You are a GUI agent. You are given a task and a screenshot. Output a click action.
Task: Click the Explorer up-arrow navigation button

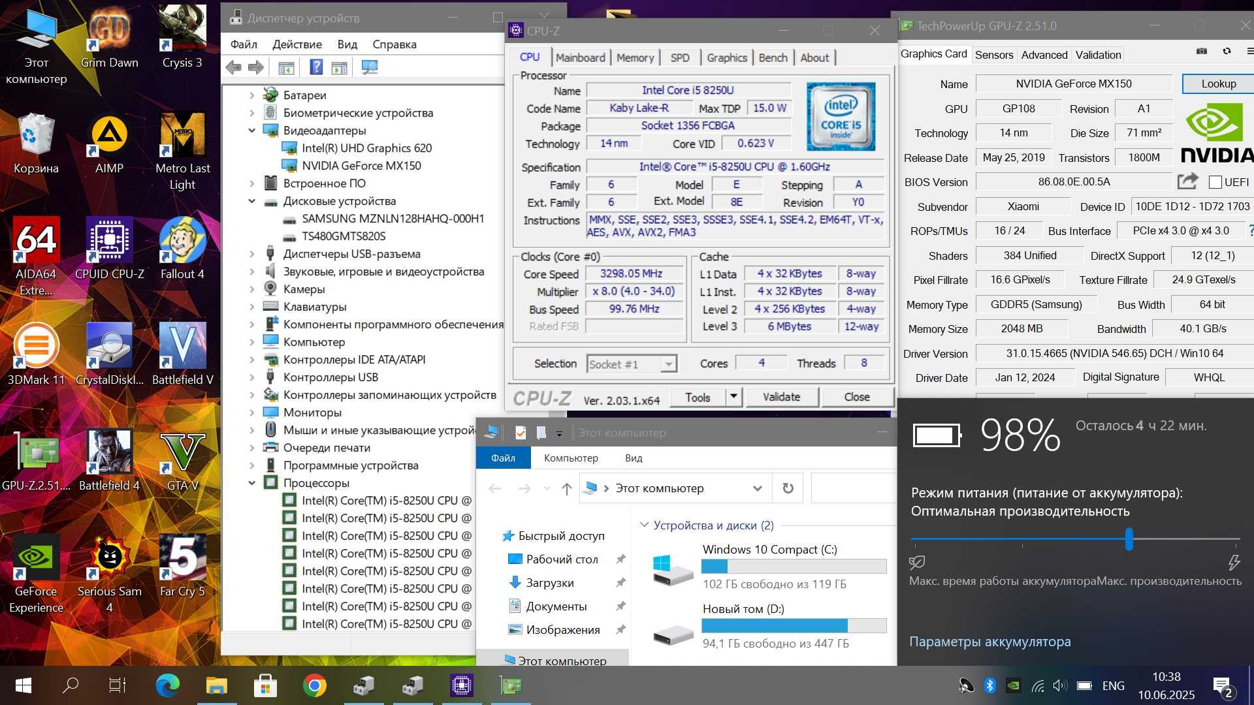click(566, 488)
